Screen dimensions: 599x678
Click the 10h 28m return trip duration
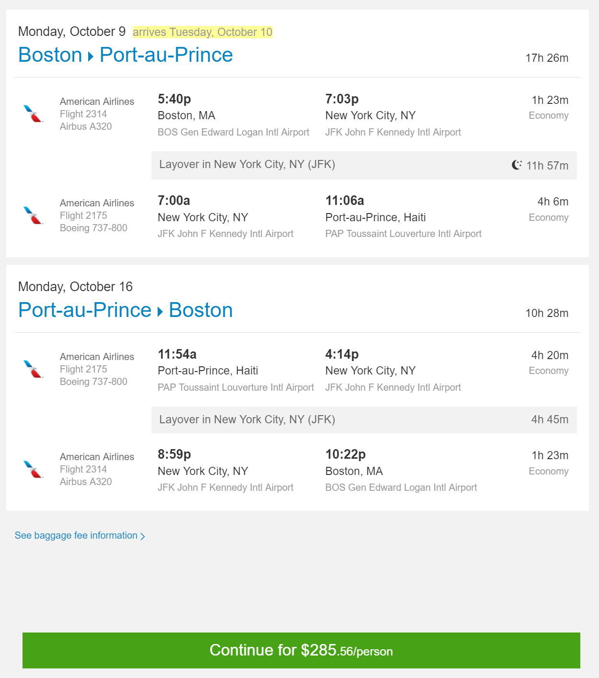(547, 313)
